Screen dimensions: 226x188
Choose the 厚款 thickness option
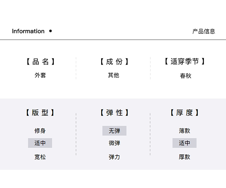[185, 157]
